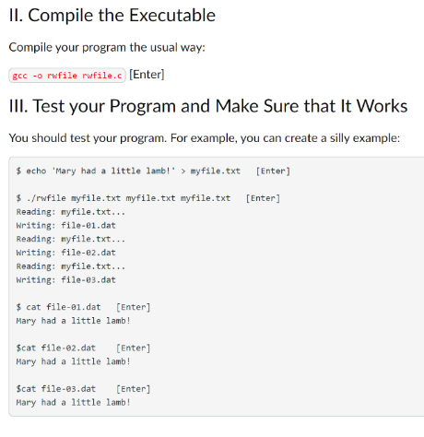Click the [Enter] text after the gcc command
The height and width of the screenshot is (437, 424).
[147, 75]
